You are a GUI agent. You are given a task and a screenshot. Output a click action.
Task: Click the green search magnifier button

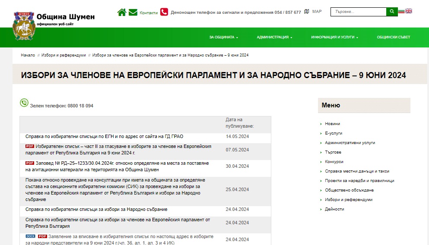[x=392, y=12]
